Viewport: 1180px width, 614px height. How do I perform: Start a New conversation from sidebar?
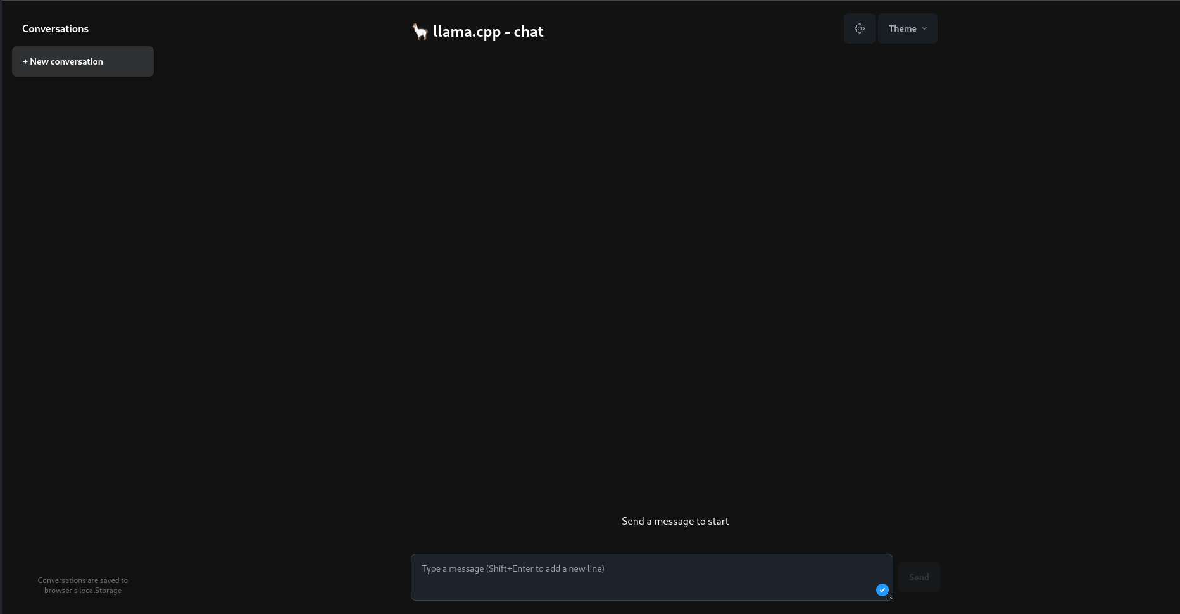pos(83,61)
